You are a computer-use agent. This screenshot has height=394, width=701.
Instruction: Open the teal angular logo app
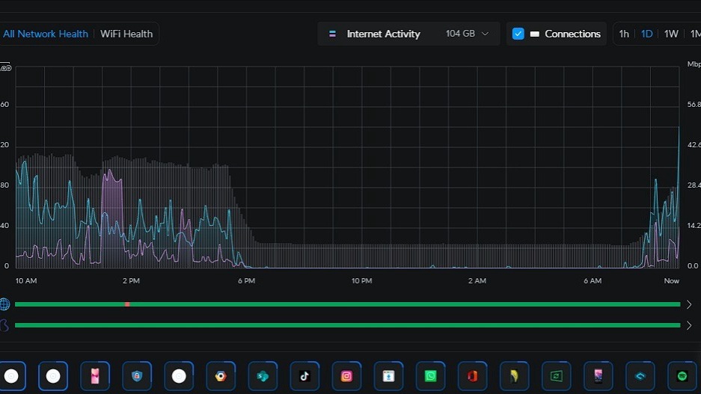pyautogui.click(x=640, y=376)
